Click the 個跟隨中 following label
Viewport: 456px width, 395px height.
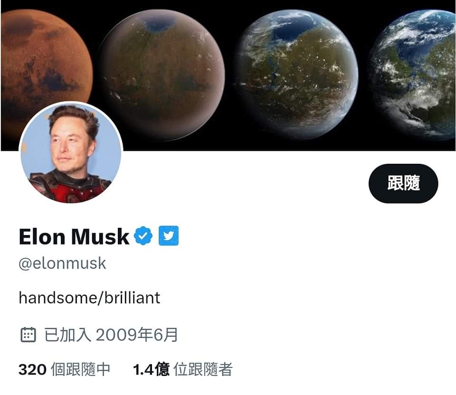tap(81, 369)
